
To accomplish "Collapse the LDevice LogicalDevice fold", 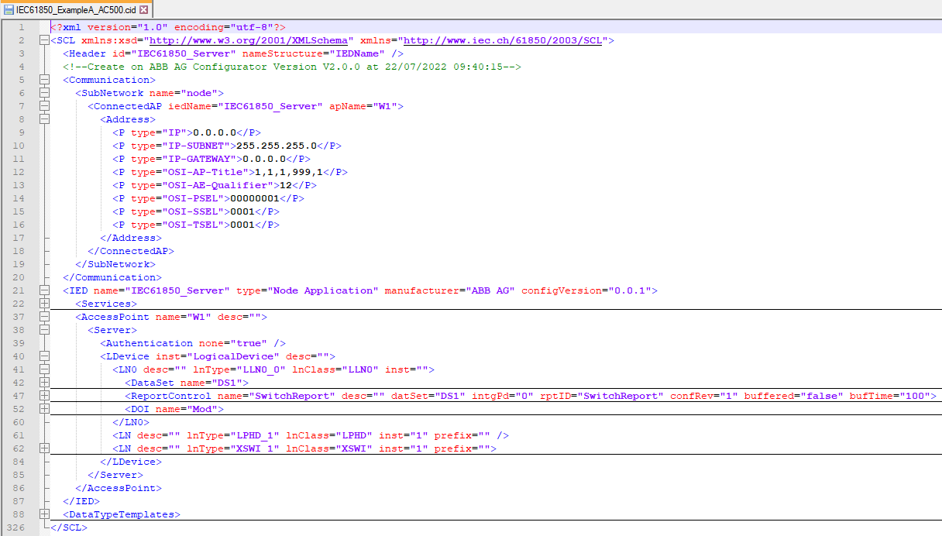I will click(44, 356).
